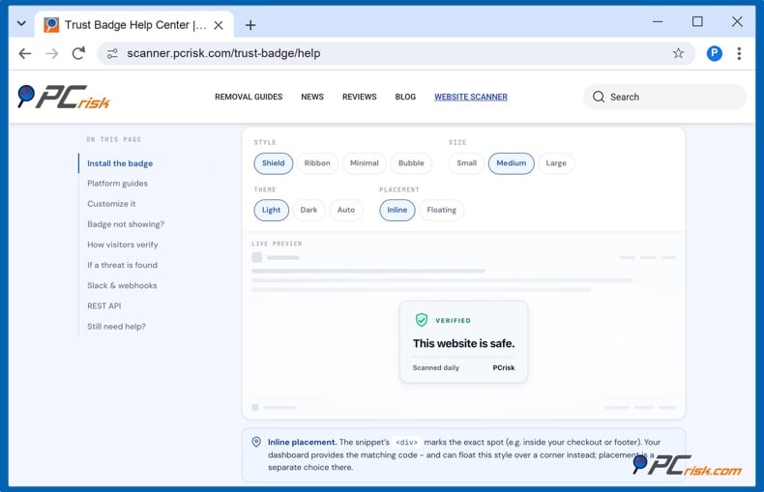The height and width of the screenshot is (492, 764).
Task: Select the Minimal style
Action: pyautogui.click(x=364, y=163)
